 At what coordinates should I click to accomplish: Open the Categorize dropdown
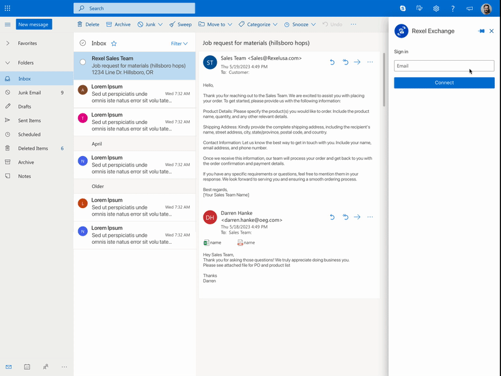[x=258, y=24]
